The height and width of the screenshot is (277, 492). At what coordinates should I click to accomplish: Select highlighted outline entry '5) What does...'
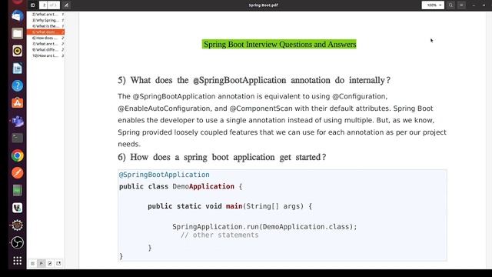(x=46, y=32)
